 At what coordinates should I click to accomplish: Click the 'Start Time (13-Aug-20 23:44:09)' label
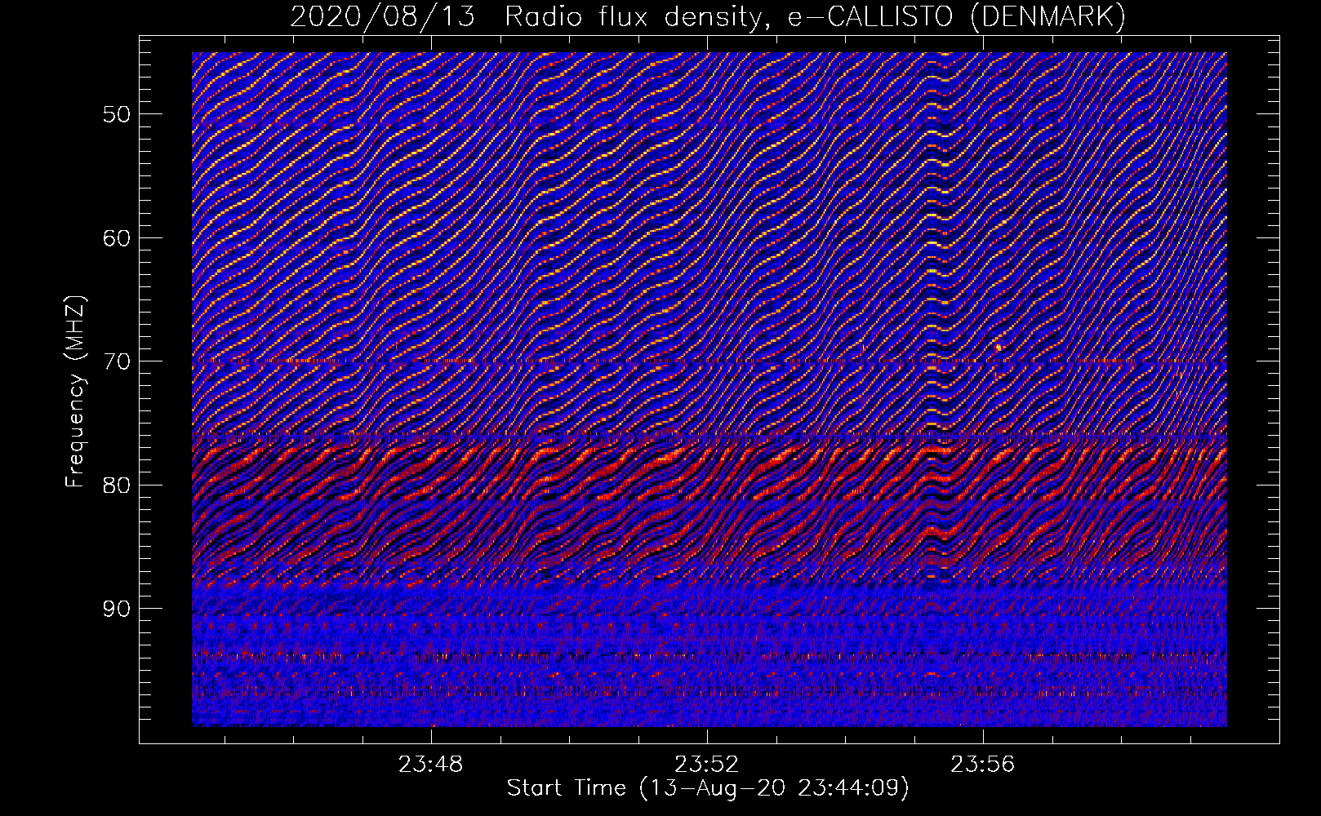point(708,788)
